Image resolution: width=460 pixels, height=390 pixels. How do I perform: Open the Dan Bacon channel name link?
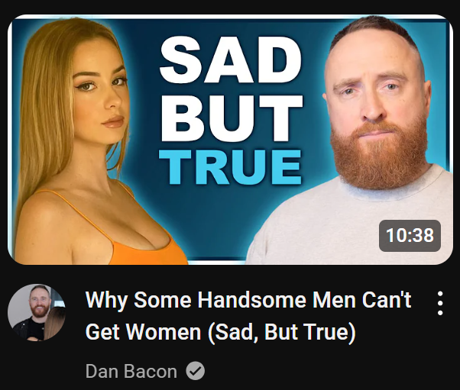click(131, 371)
